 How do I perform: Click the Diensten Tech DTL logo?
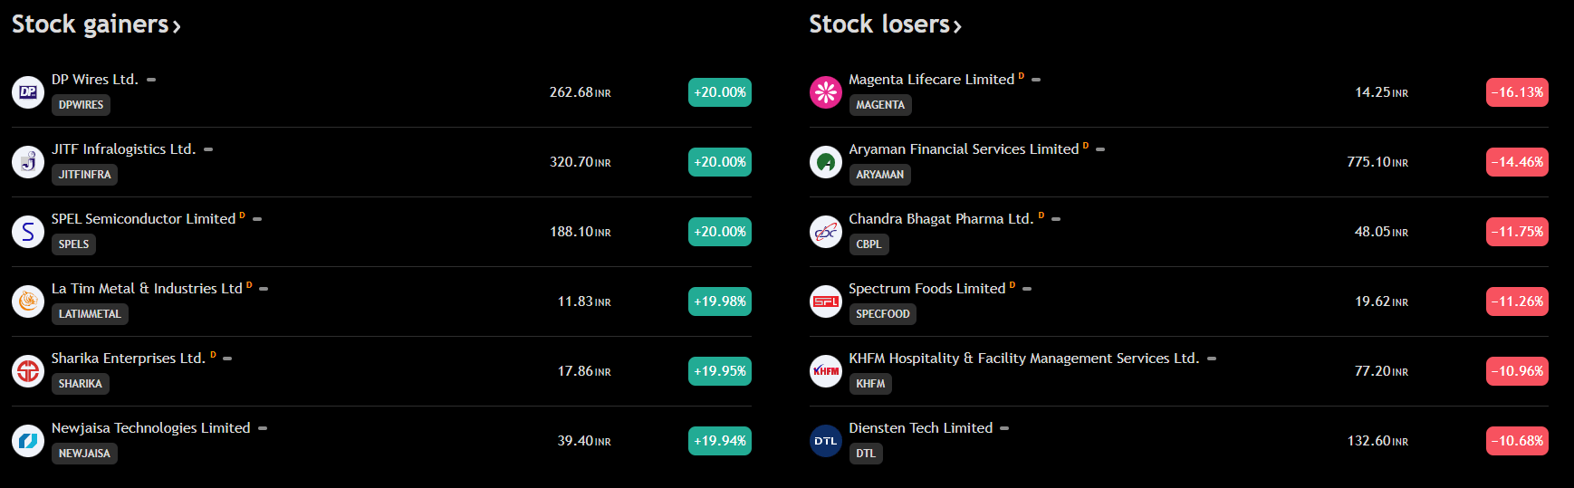pos(825,441)
